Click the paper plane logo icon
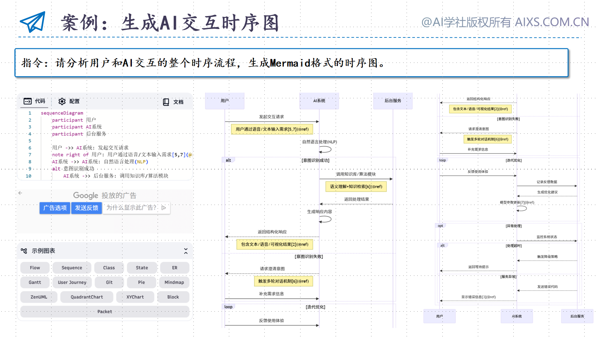Image resolution: width=597 pixels, height=337 pixels. (33, 22)
